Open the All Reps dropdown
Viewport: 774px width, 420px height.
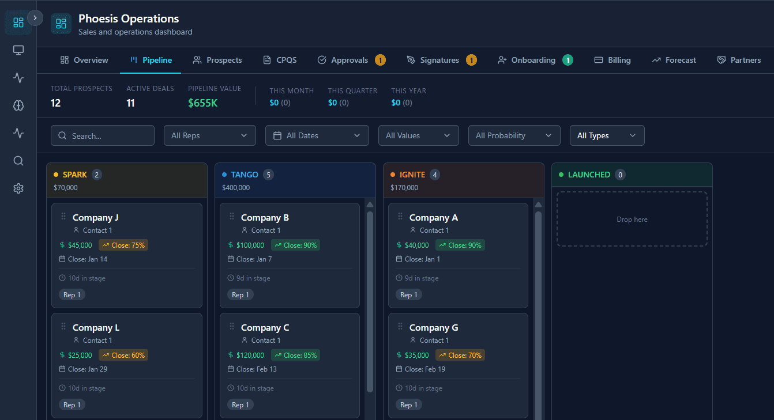pyautogui.click(x=210, y=135)
